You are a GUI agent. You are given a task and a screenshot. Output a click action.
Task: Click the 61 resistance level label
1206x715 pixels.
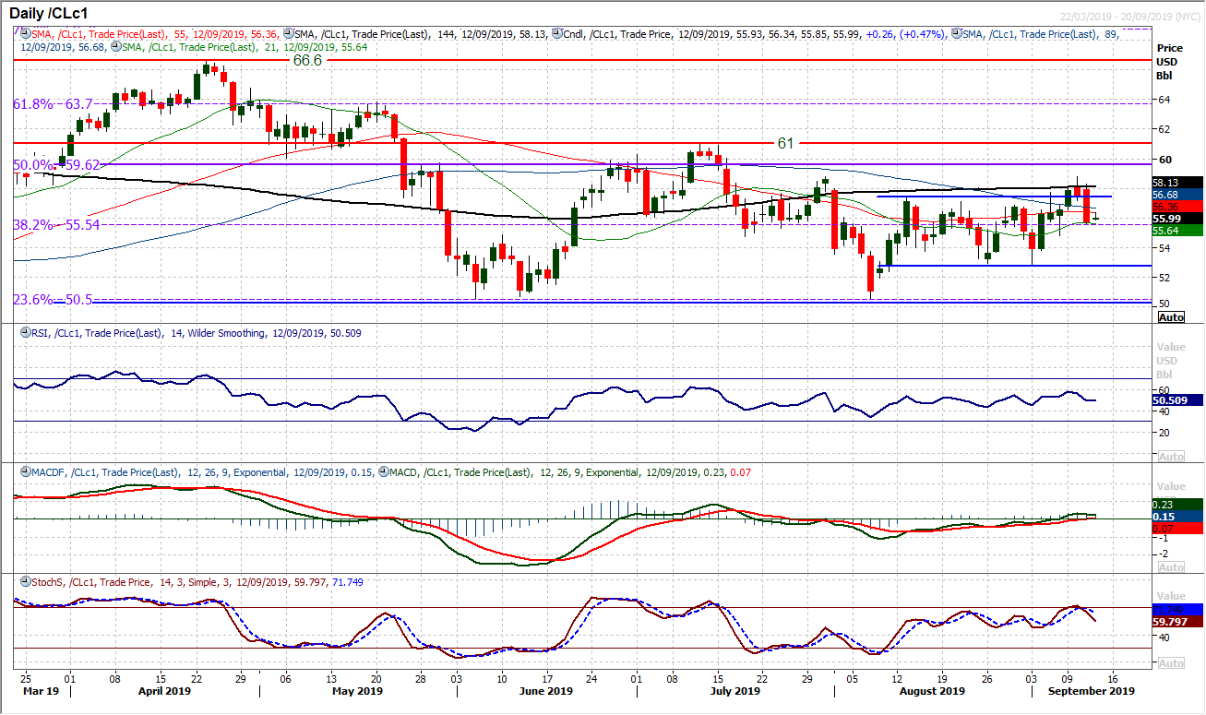click(785, 143)
